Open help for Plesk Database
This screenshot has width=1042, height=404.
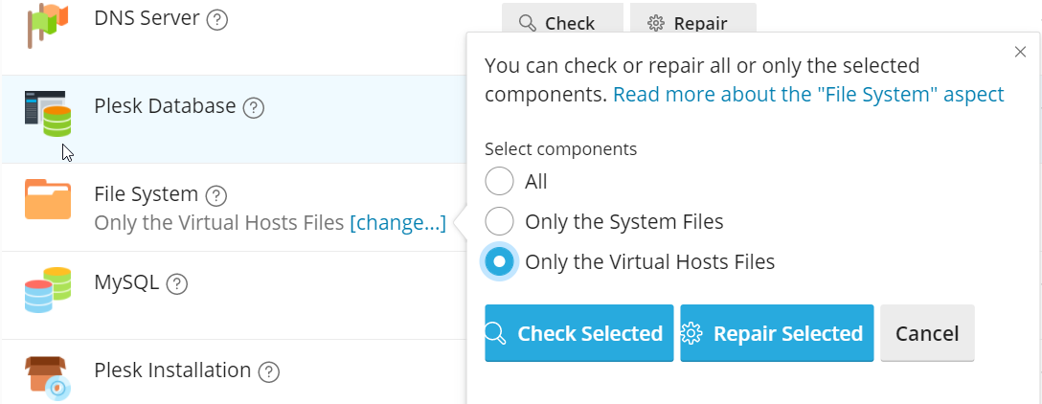click(x=253, y=107)
